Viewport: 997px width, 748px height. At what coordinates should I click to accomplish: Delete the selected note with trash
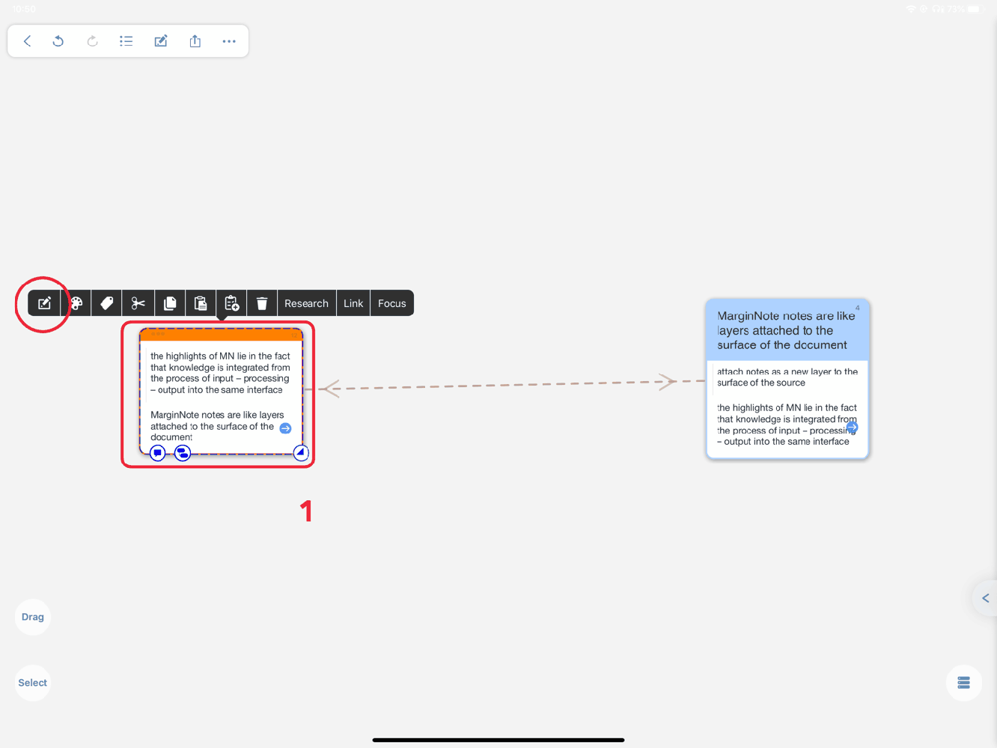(262, 303)
